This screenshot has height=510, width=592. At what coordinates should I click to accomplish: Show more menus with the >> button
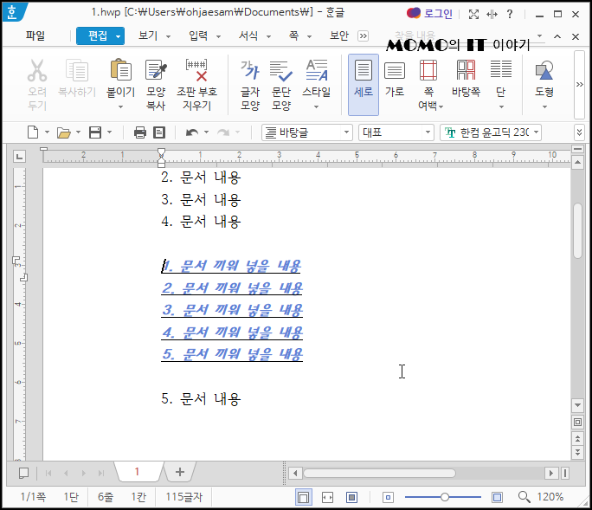(363, 36)
